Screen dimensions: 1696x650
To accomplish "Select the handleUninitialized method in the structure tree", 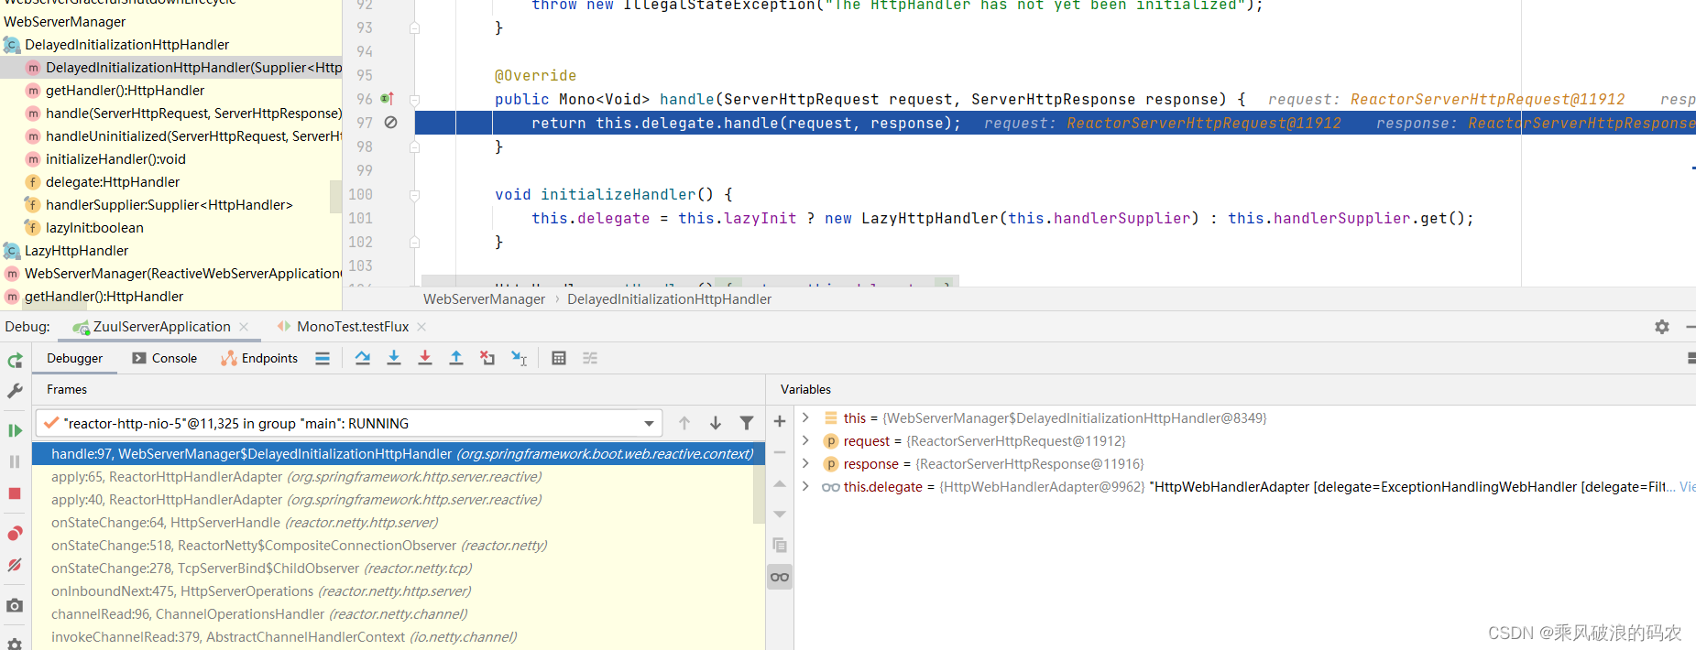I will (193, 135).
